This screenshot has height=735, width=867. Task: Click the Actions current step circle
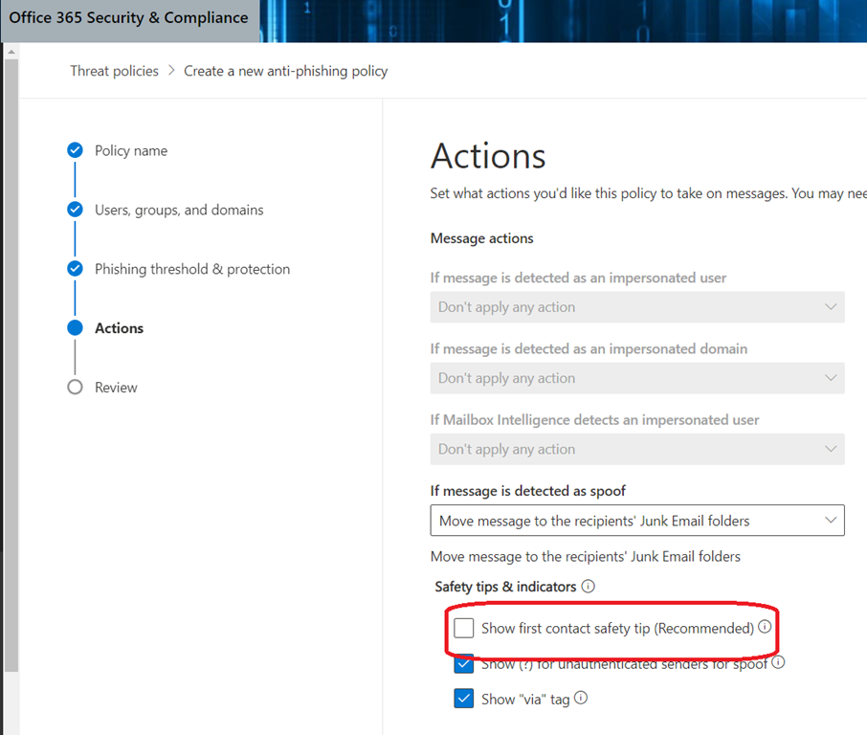pos(76,328)
